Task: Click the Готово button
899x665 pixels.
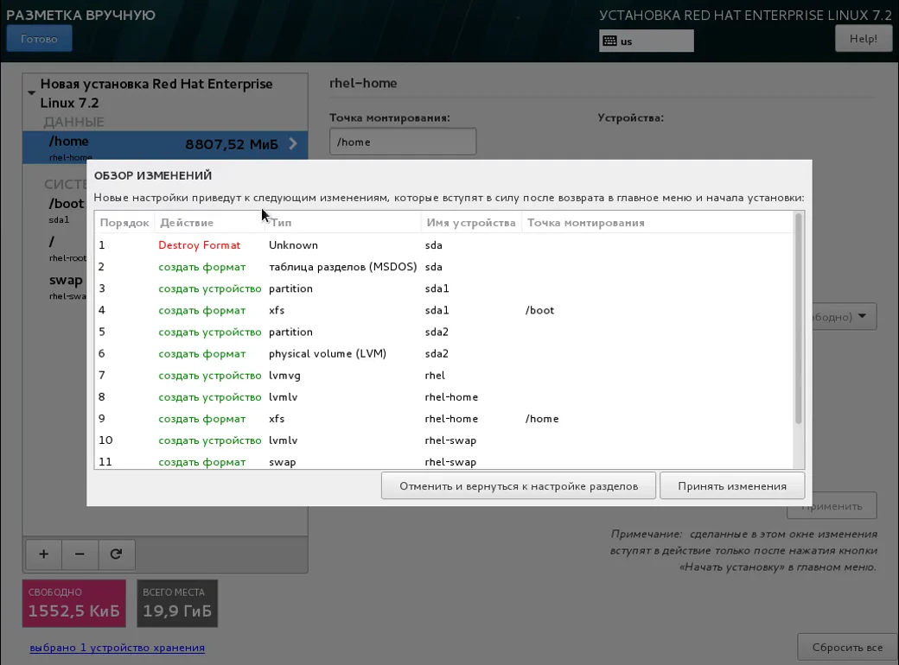Action: click(39, 38)
